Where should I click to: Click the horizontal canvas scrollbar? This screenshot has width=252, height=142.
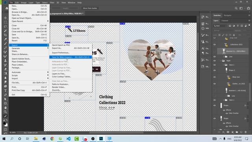coord(116,133)
